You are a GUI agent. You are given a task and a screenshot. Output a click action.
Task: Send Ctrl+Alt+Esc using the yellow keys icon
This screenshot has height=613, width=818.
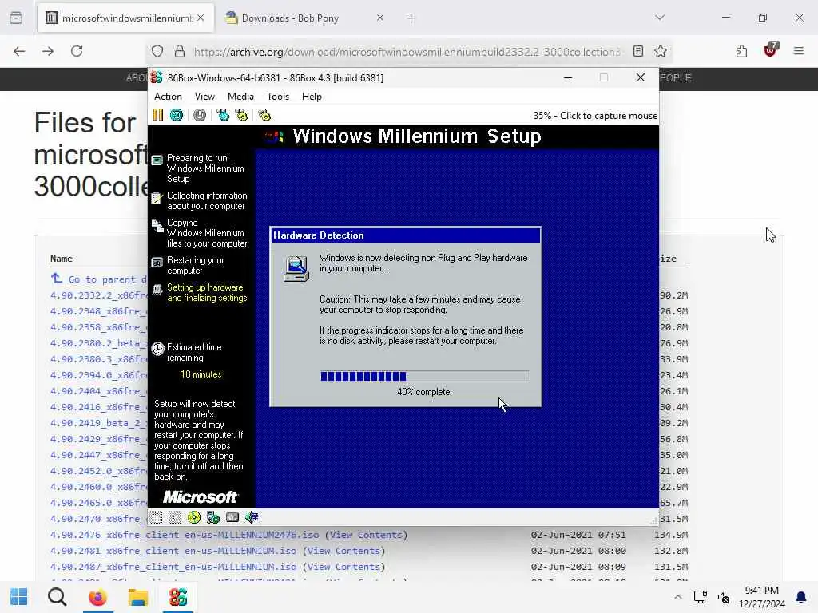coord(241,115)
